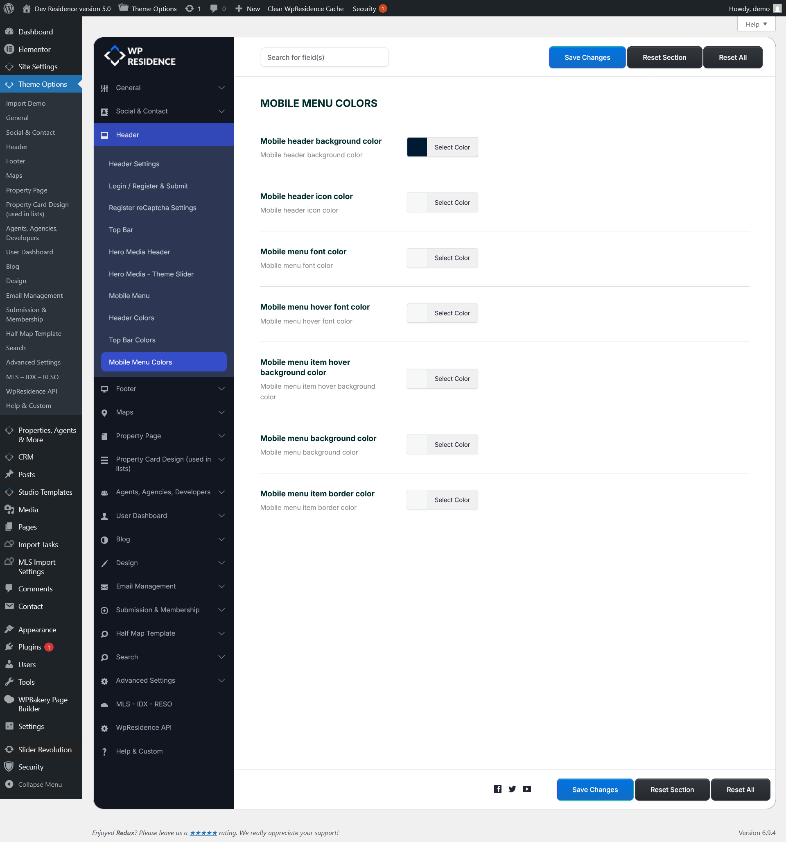Expand the Advanced Settings section chevron

point(221,680)
